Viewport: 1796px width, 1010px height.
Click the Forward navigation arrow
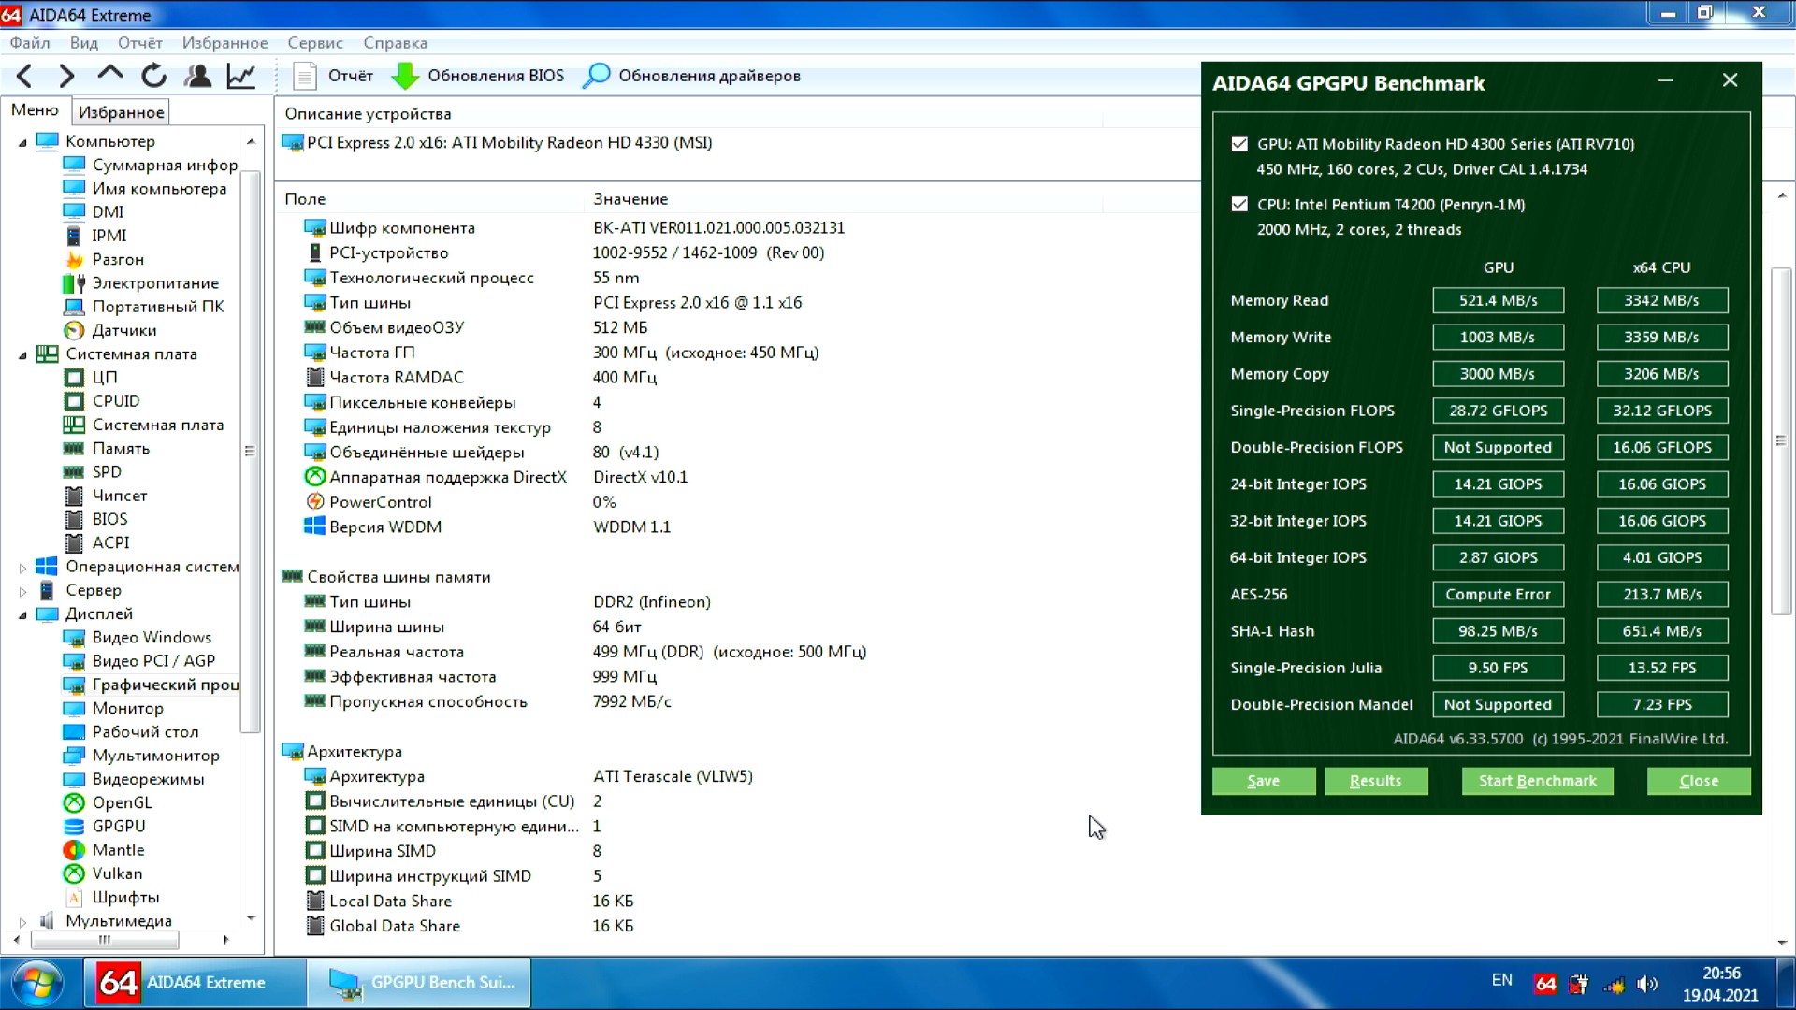66,76
